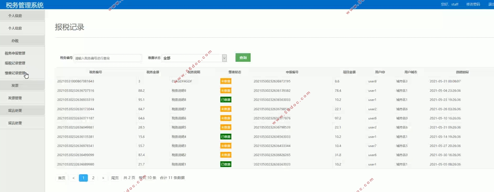Click declaration number 20210530232636139382

[x=272, y=91]
